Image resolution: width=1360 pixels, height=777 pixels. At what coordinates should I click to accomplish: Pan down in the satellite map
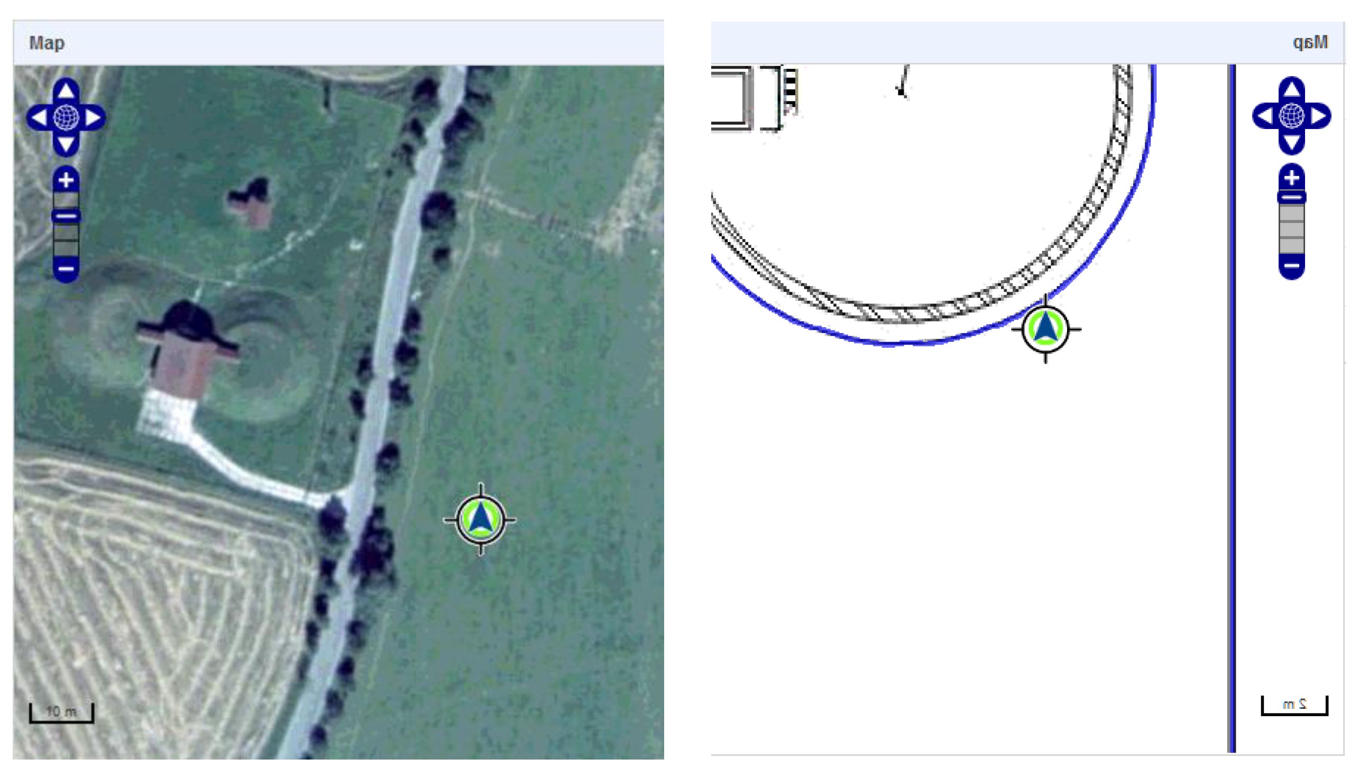[66, 144]
